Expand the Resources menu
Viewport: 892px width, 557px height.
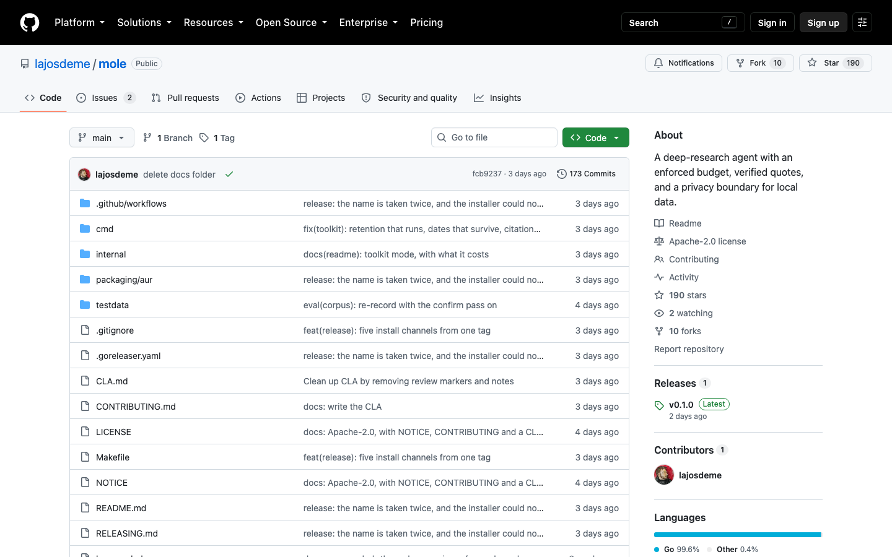point(213,22)
